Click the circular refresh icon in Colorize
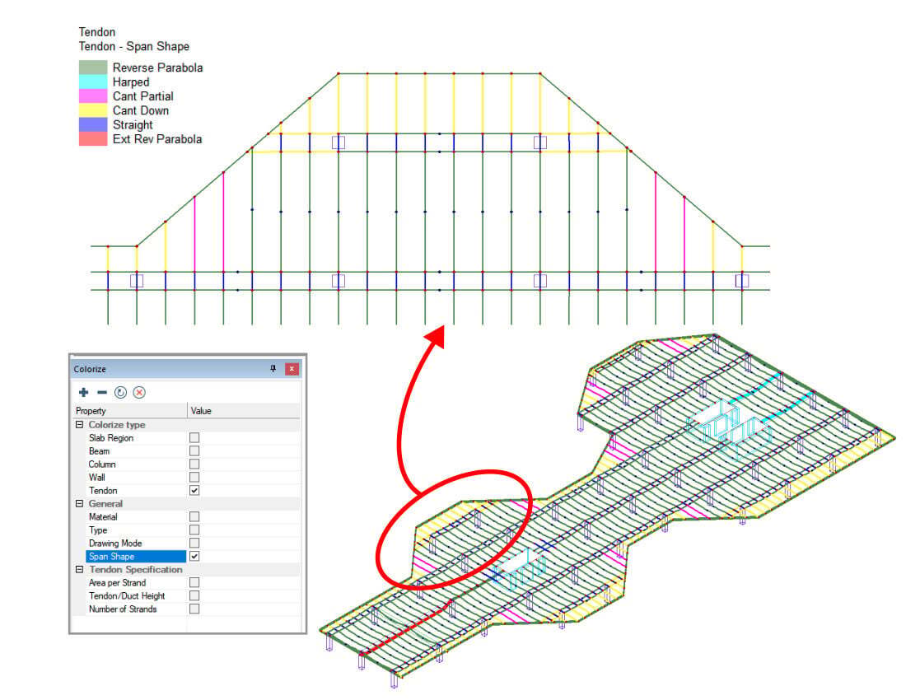Screen dimensions: 906x700 120,393
